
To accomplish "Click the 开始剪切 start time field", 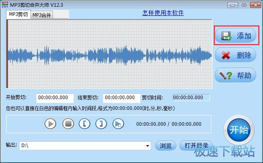I will pyautogui.click(x=55, y=98).
